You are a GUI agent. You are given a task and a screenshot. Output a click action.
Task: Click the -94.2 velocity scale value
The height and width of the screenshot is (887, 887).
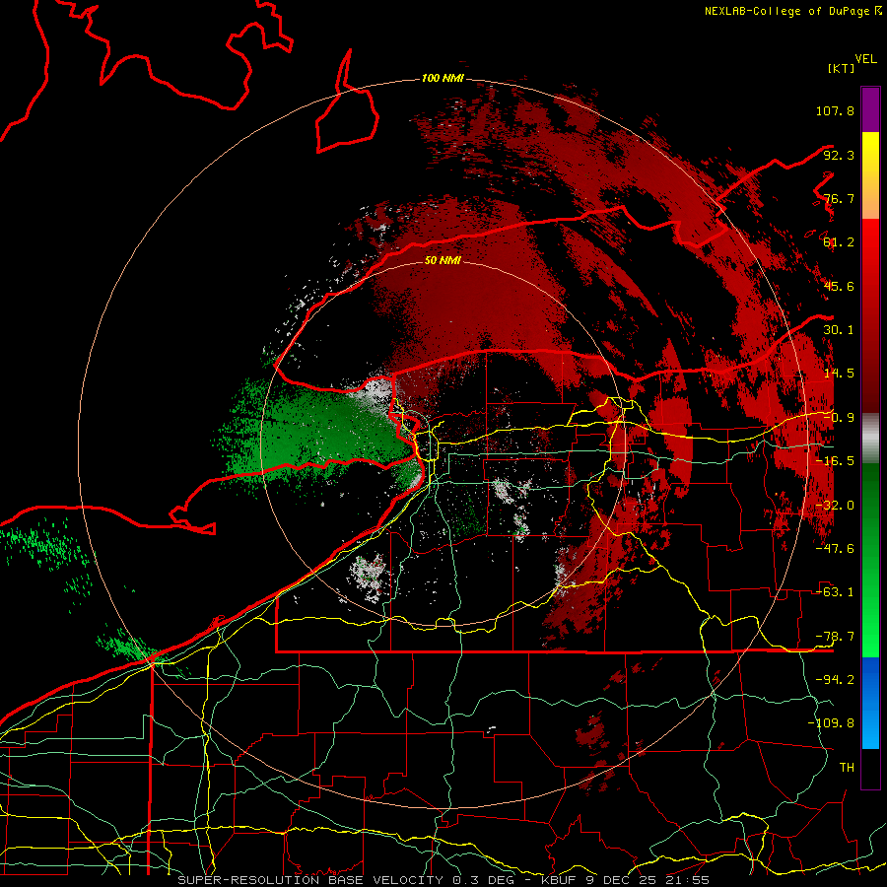835,680
